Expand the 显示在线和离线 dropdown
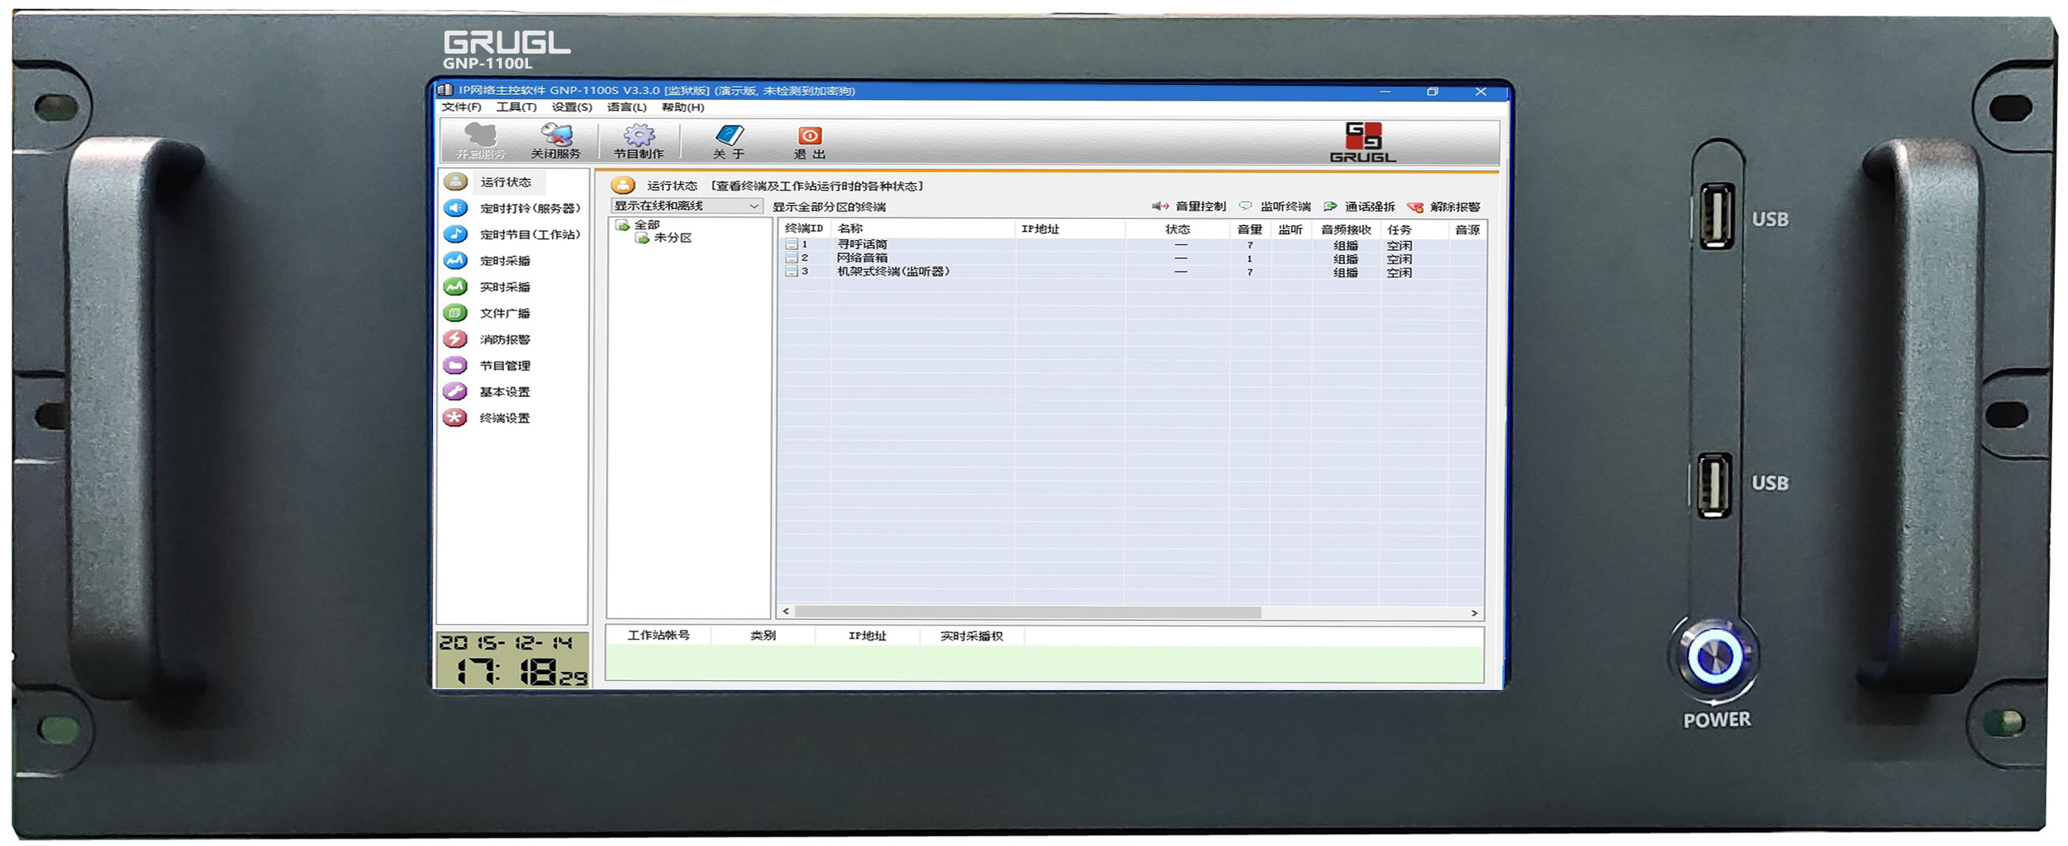The width and height of the screenshot is (2068, 846). tap(686, 206)
